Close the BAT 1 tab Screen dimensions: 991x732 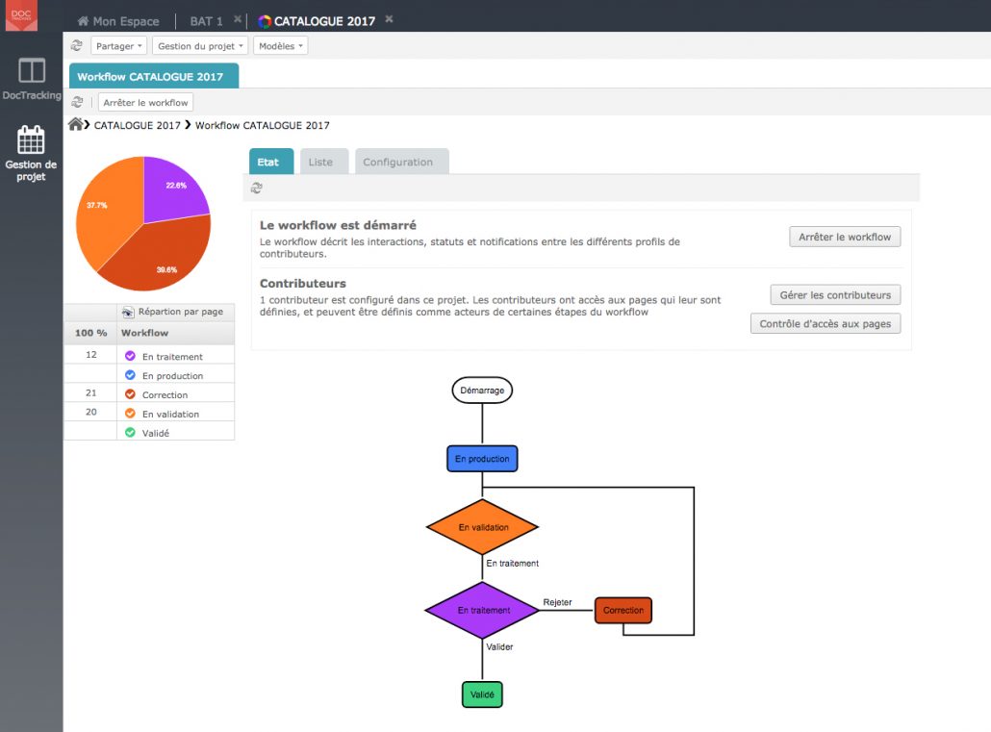pos(238,19)
